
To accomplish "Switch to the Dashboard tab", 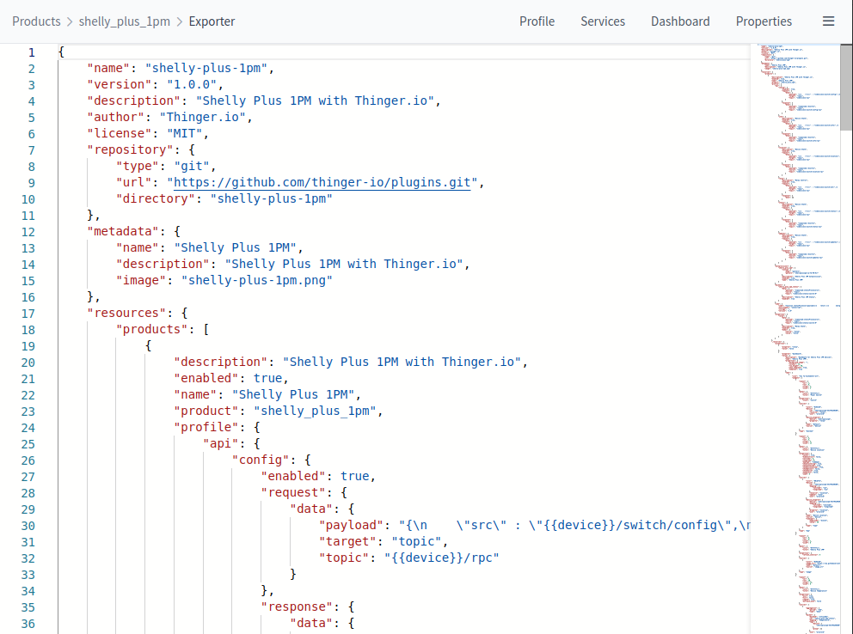I will coord(680,21).
